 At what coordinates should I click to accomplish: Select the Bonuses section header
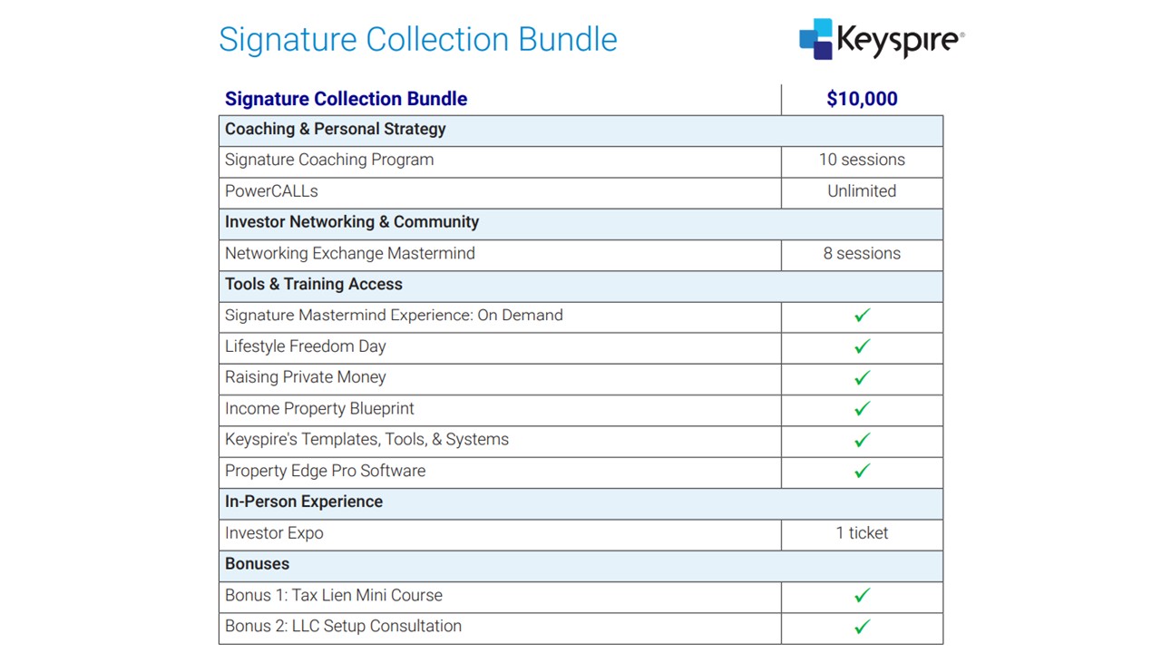pos(258,564)
